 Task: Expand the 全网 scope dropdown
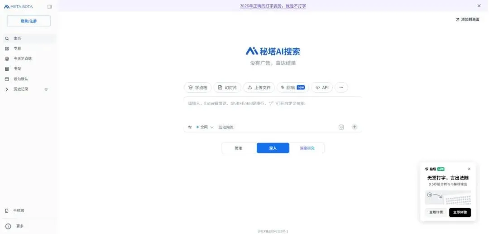[205, 127]
